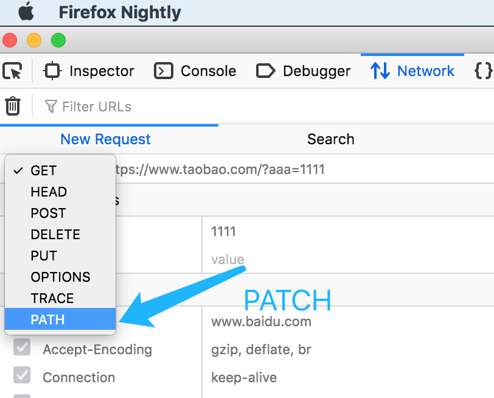Select the highlighted PATH method
494x398 pixels.
(x=60, y=319)
